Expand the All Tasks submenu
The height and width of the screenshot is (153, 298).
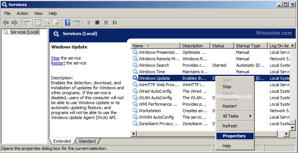[235, 116]
